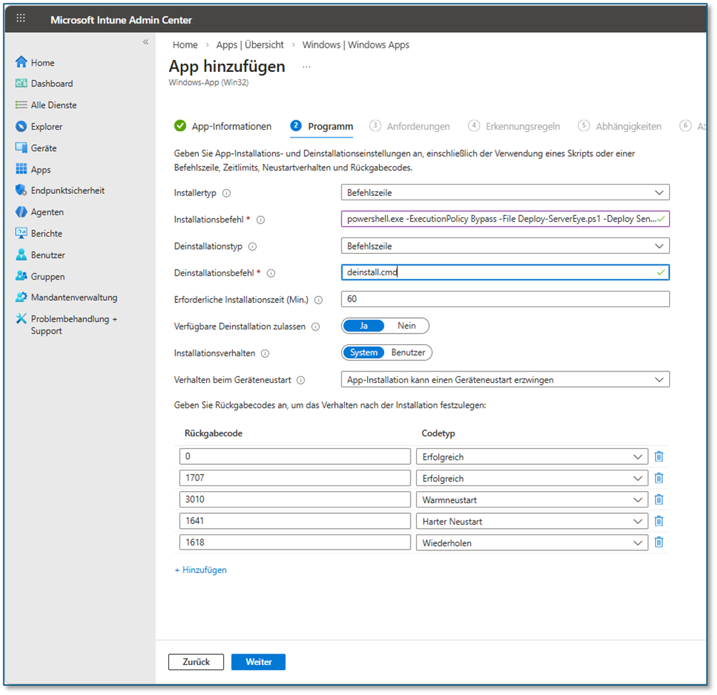Set Verfügbare Deinstallation zulassen to Ja
This screenshot has width=717, height=695.
click(364, 326)
